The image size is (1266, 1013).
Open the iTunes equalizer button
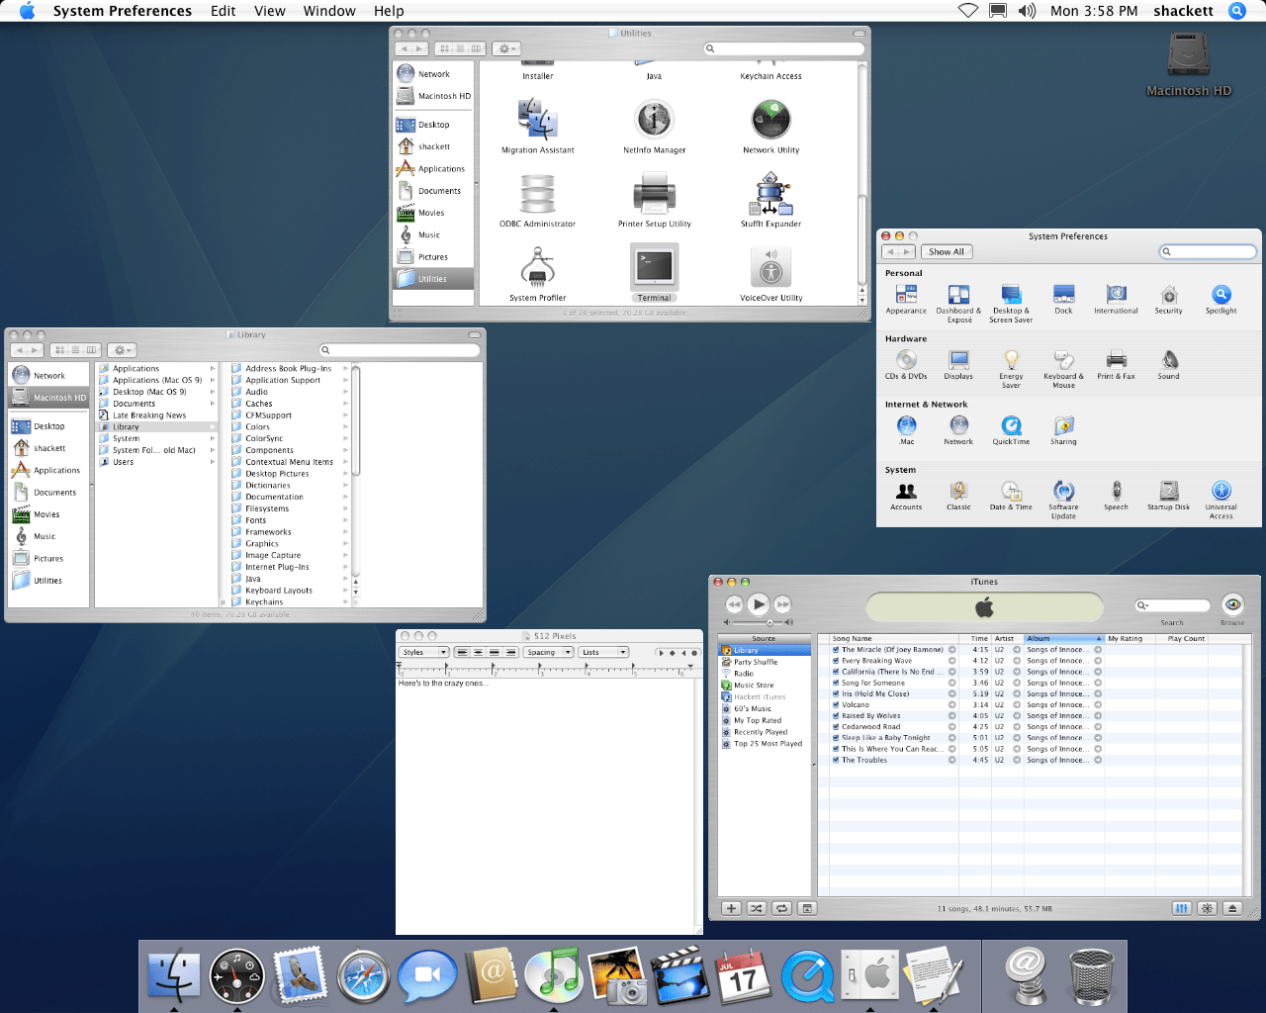[1181, 908]
